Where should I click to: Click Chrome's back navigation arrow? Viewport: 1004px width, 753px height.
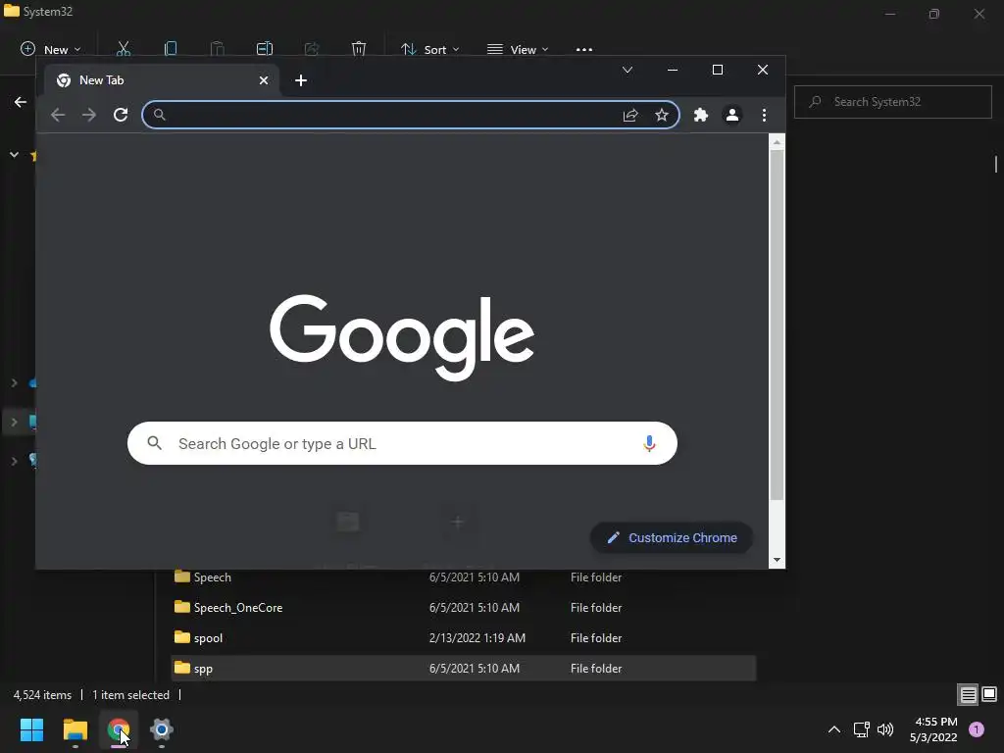pyautogui.click(x=58, y=115)
